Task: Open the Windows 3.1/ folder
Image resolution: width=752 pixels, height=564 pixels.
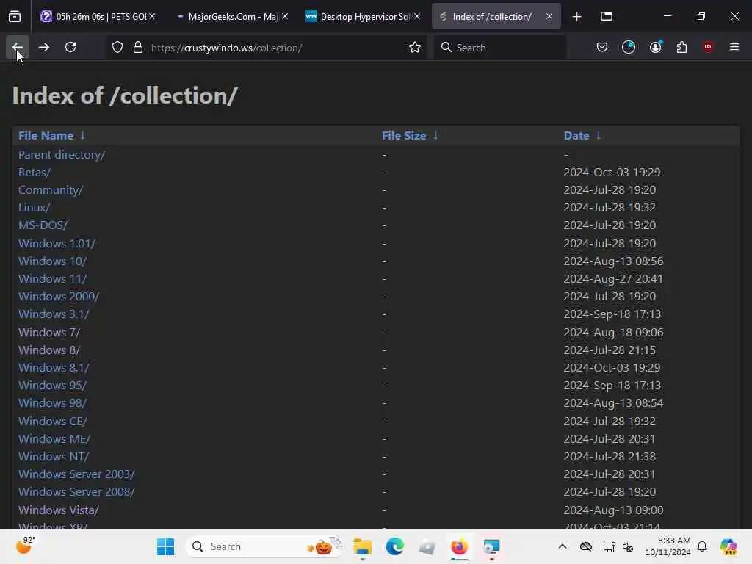Action: (54, 314)
